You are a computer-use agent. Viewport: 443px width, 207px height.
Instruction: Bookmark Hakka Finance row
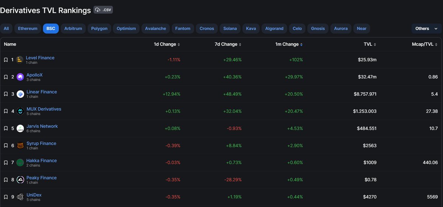pyautogui.click(x=6, y=163)
